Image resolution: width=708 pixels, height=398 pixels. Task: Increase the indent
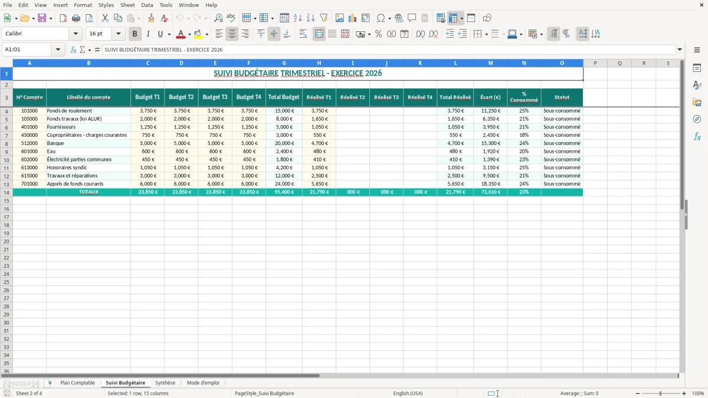coord(450,34)
